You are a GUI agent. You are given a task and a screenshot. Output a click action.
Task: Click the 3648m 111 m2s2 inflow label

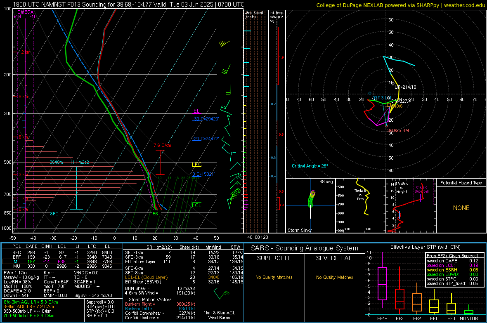pyautogui.click(x=69, y=162)
